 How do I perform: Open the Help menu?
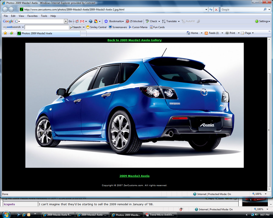[x=53, y=16]
